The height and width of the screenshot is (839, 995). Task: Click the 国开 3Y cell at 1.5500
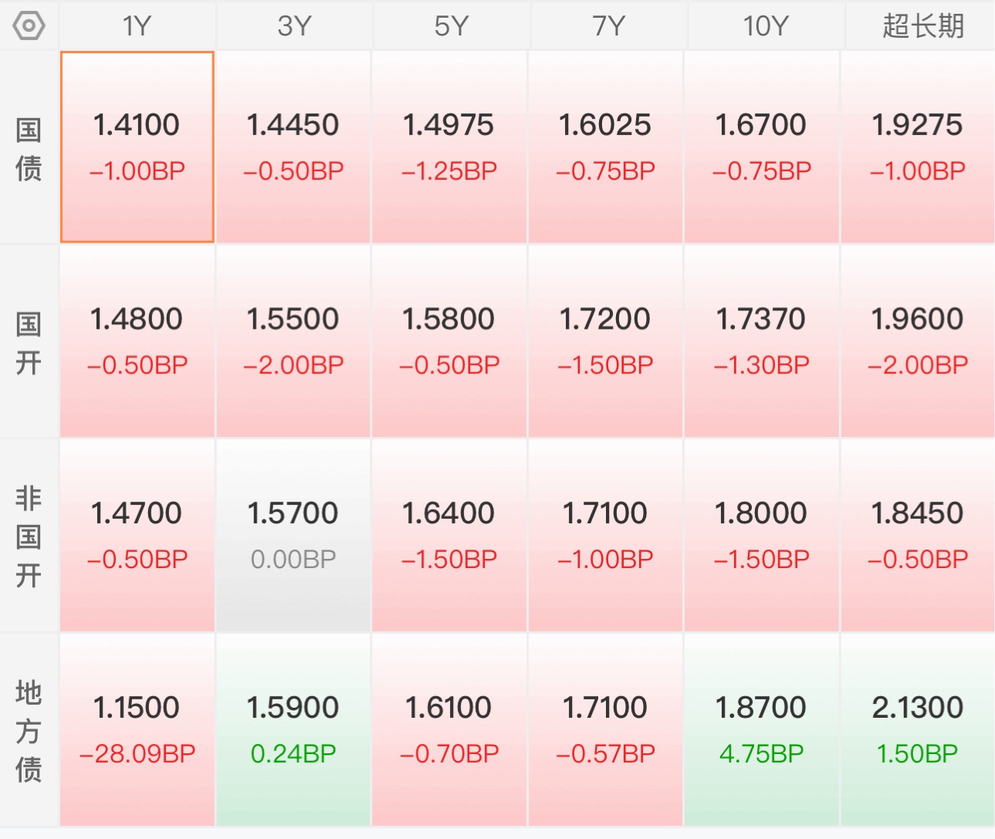click(x=293, y=341)
